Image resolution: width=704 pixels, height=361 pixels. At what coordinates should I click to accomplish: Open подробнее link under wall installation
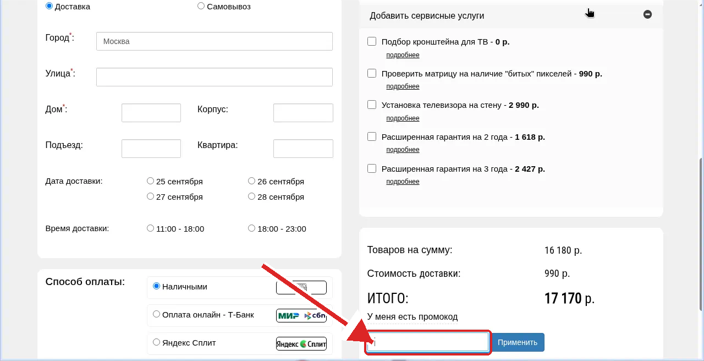tap(403, 118)
